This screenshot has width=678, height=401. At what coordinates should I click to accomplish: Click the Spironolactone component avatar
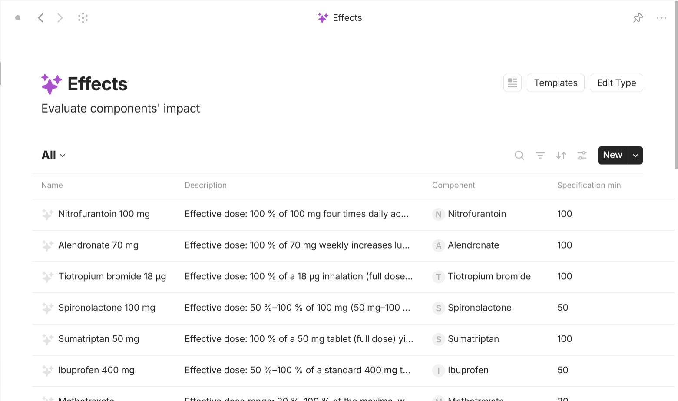(438, 308)
